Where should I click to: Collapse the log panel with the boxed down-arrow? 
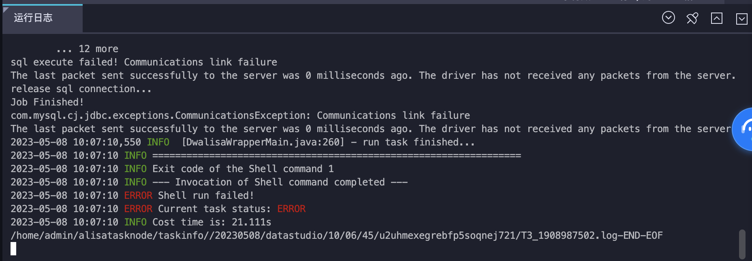pyautogui.click(x=741, y=19)
